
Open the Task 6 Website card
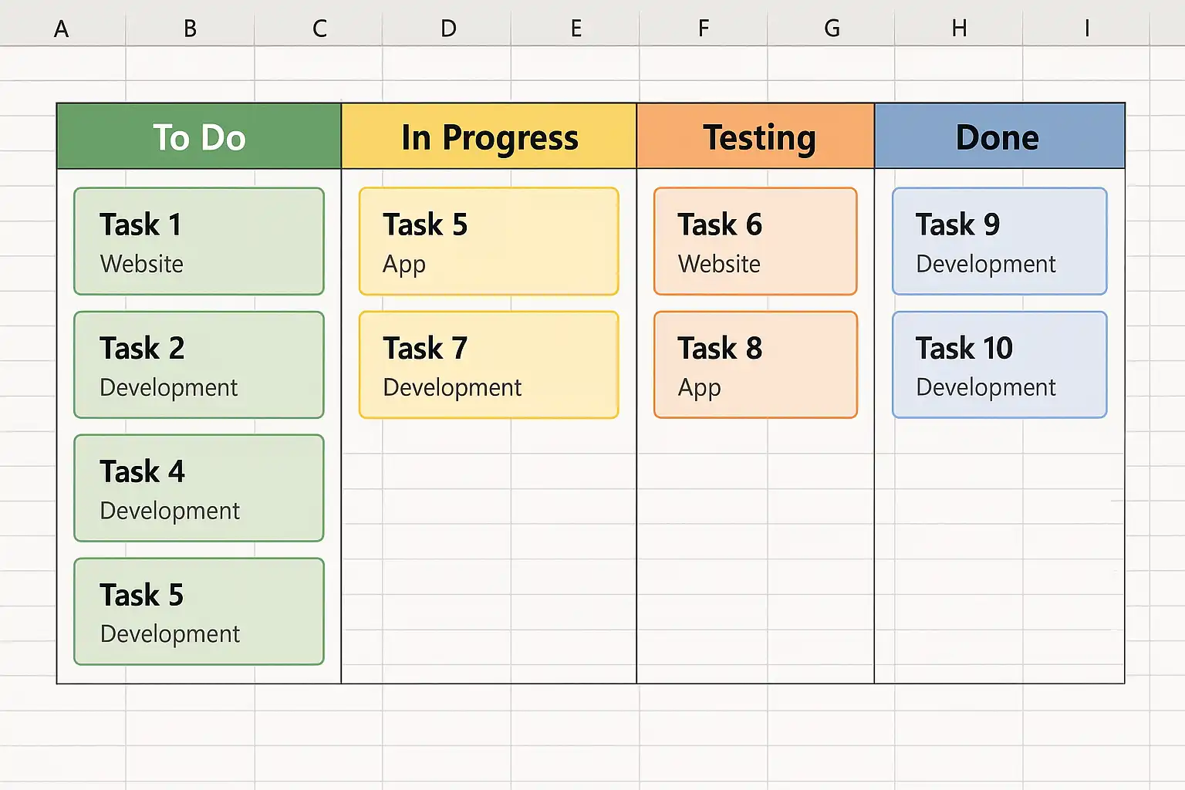pos(755,241)
